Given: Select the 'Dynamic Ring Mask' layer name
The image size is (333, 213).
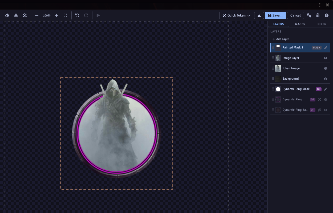Looking at the screenshot, I should (296, 89).
